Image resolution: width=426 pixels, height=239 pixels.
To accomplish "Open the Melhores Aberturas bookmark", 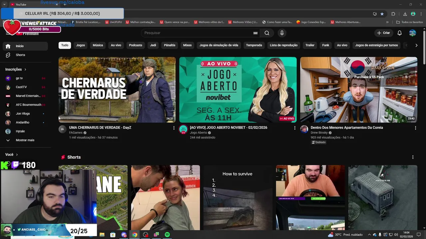I will coord(345,22).
